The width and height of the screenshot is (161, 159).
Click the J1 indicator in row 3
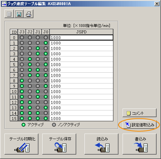click(38, 54)
